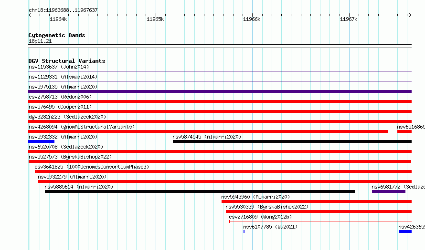Click the red nsv5530339 variant bar

pos(319,211)
